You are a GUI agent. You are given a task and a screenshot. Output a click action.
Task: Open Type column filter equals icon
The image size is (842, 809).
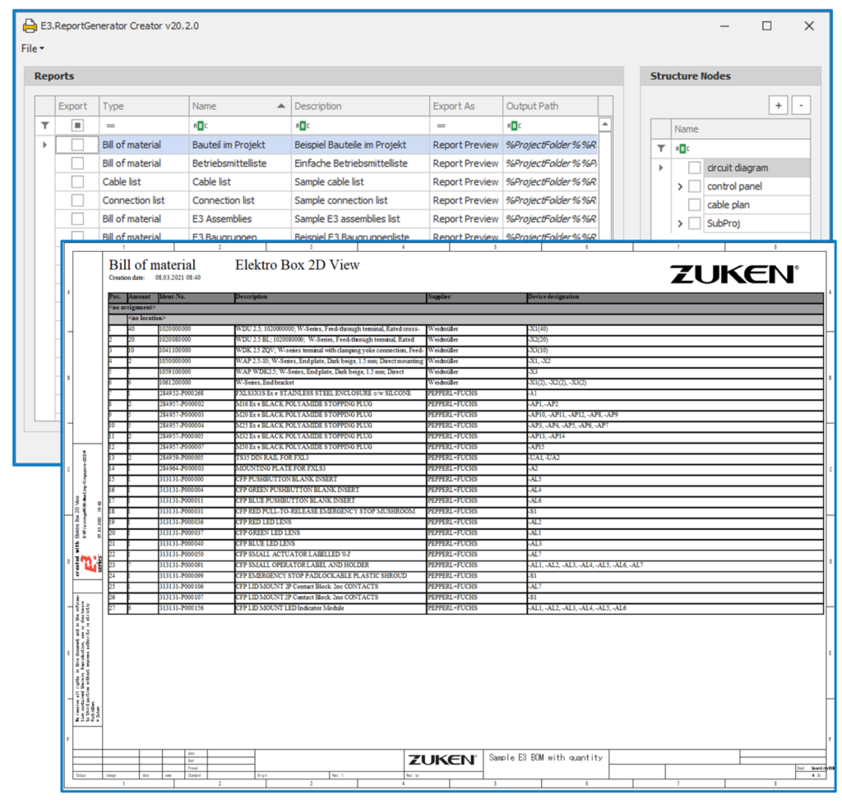tap(110, 126)
